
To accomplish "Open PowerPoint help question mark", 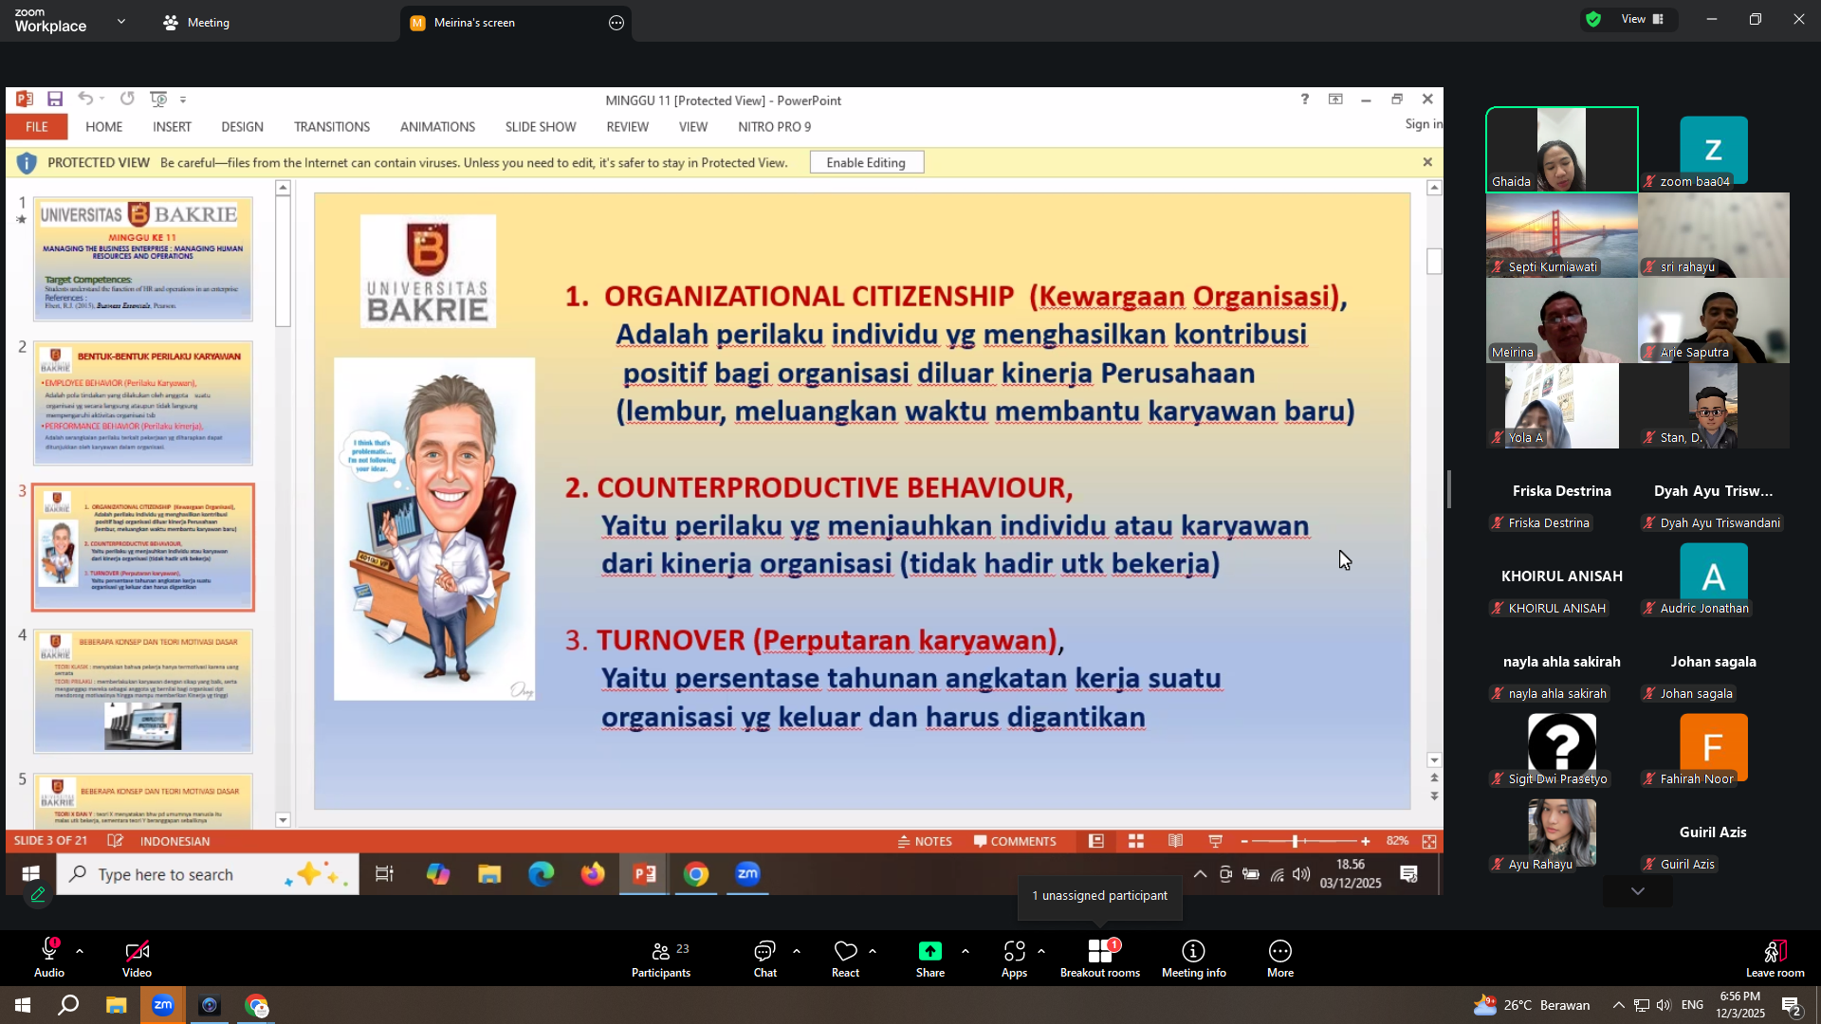I will click(1305, 99).
